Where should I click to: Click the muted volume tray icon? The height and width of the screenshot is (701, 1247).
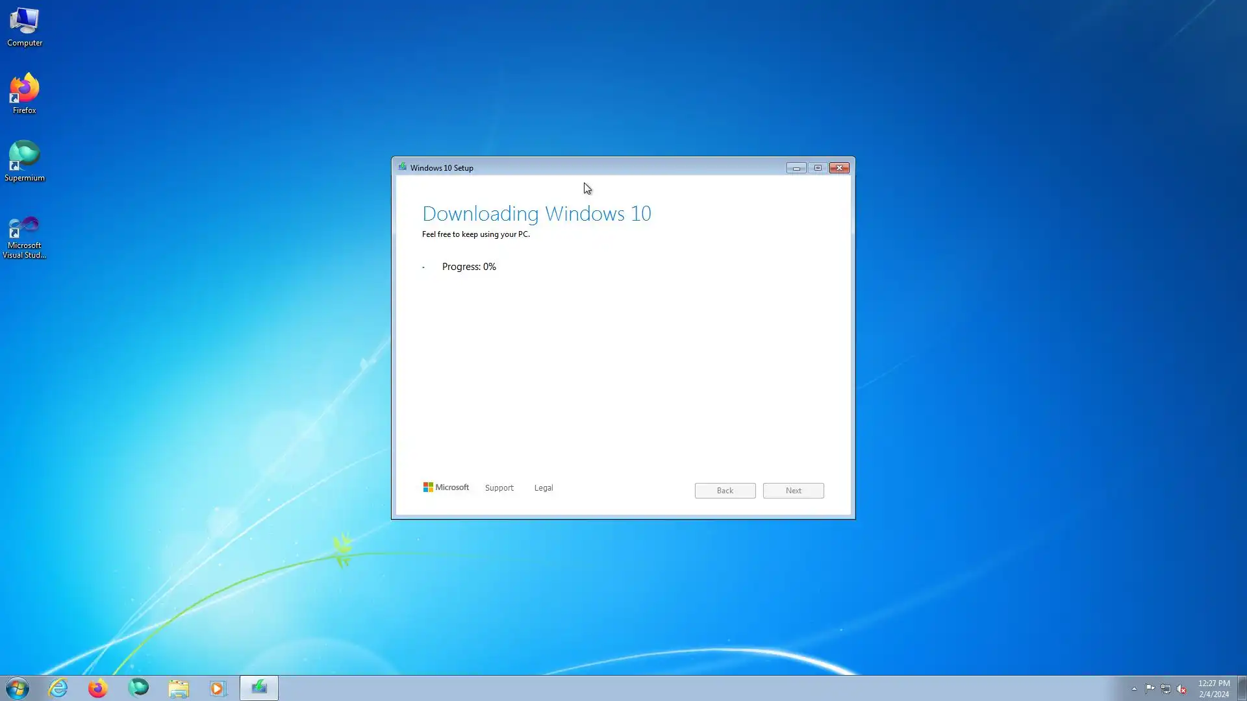pyautogui.click(x=1181, y=689)
